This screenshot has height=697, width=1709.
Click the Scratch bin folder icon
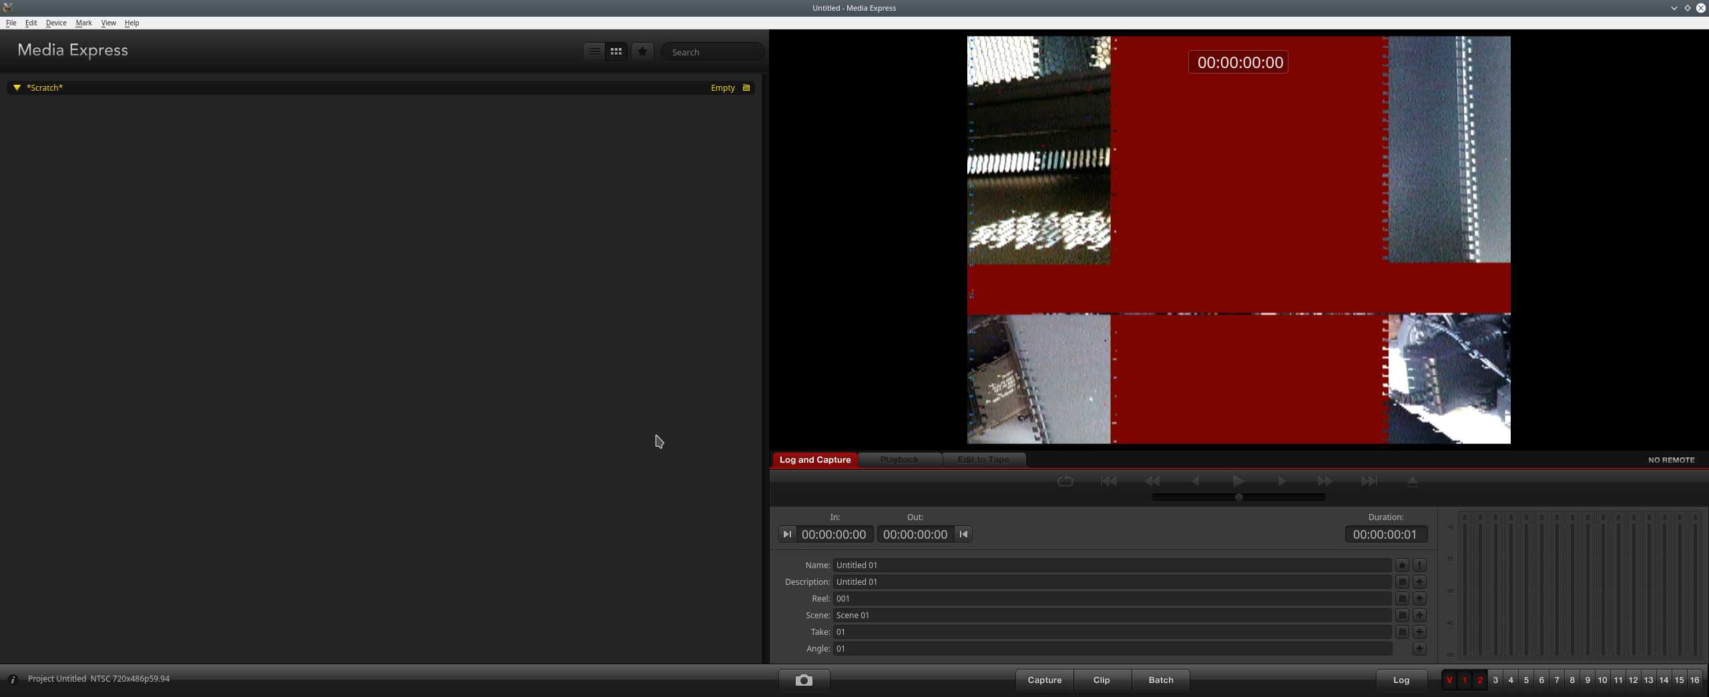click(x=746, y=87)
